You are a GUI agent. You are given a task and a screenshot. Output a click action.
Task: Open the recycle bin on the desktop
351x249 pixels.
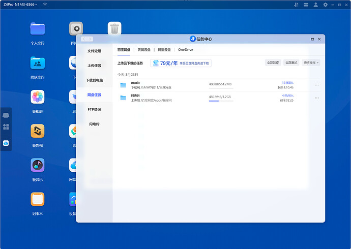(x=114, y=28)
